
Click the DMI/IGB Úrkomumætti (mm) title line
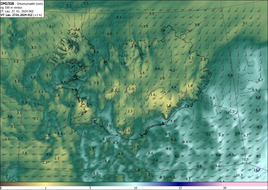tap(22, 4)
